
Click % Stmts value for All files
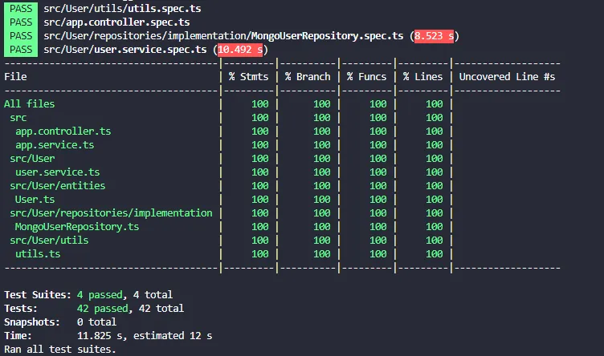tap(260, 103)
